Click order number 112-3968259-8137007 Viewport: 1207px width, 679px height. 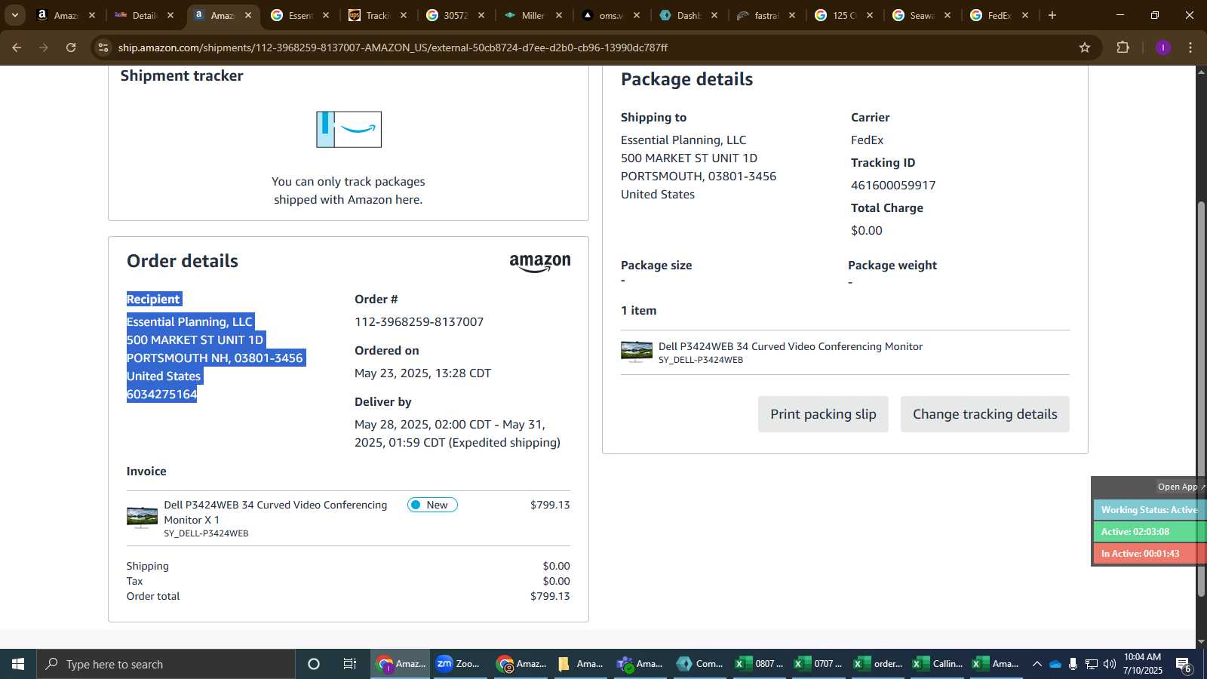(419, 321)
